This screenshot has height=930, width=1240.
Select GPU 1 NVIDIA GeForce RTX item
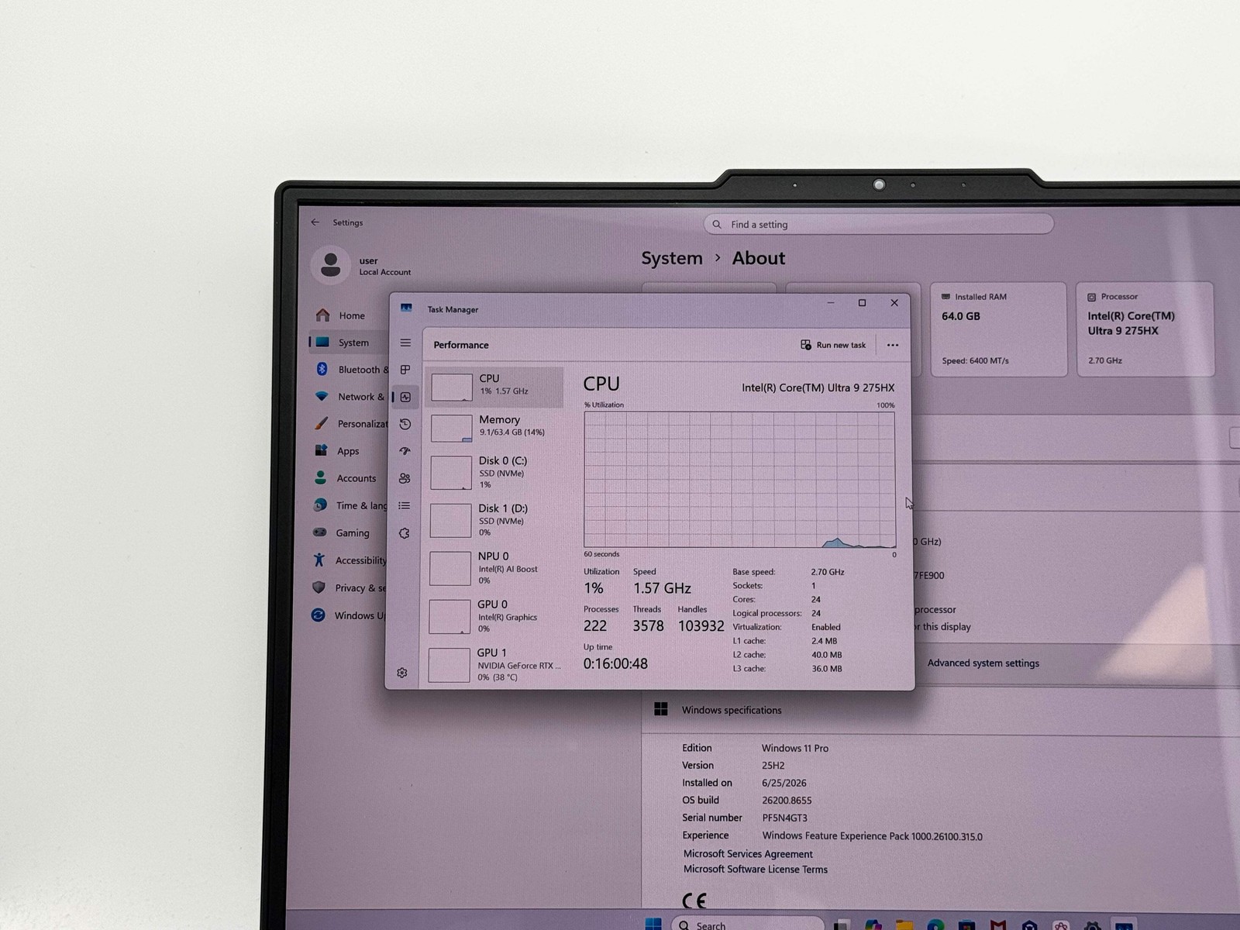click(493, 664)
